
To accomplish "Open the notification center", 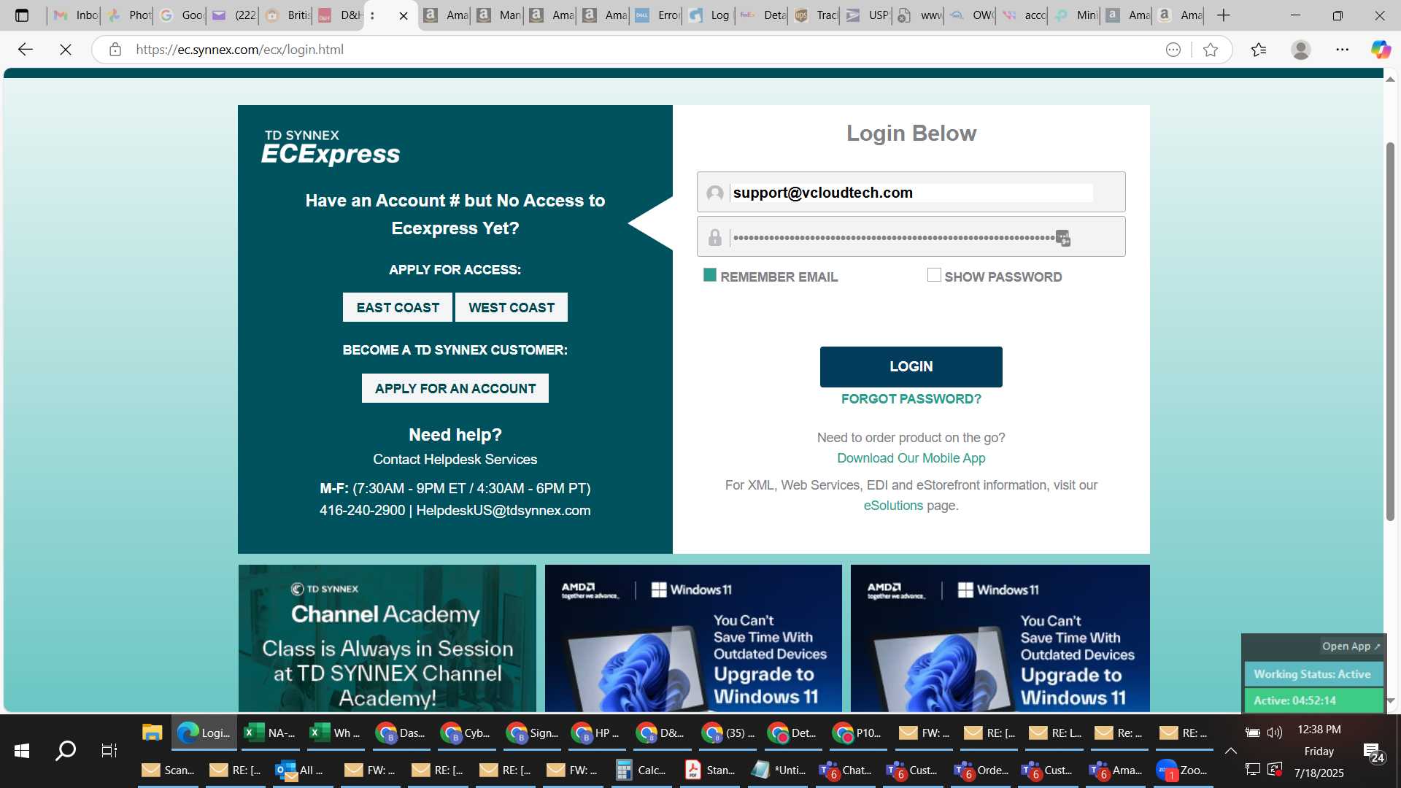I will 1374,752.
